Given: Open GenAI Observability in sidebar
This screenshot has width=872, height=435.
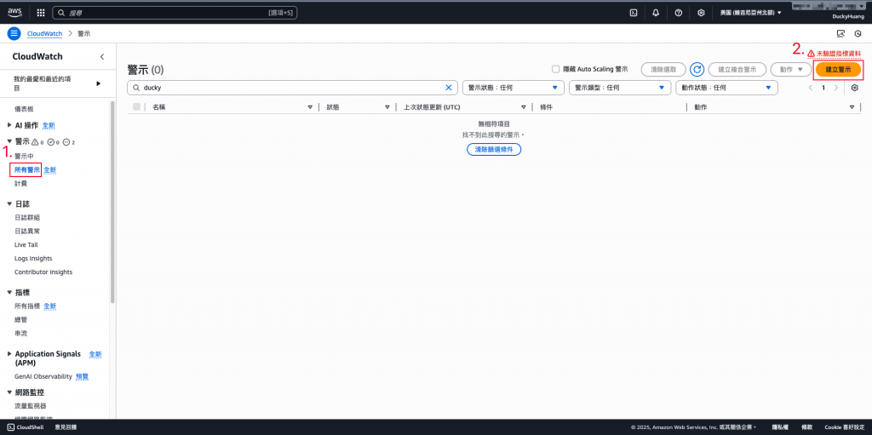Looking at the screenshot, I should tap(43, 376).
